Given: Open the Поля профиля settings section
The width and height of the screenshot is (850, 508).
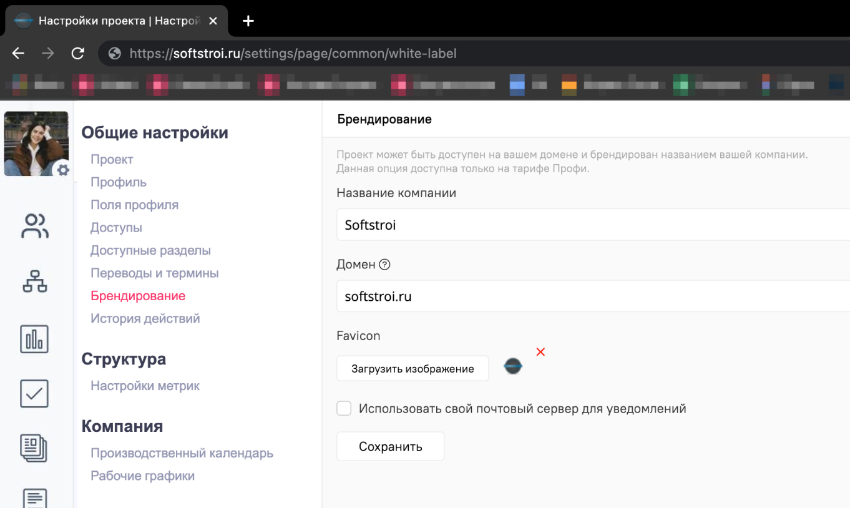Looking at the screenshot, I should [134, 205].
